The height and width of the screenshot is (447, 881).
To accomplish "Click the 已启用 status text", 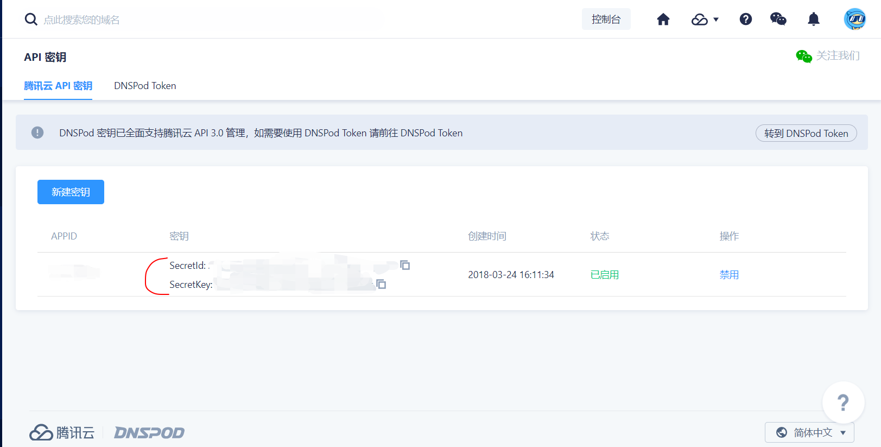I will [605, 275].
